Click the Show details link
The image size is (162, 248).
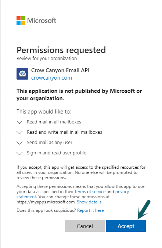coord(89,202)
